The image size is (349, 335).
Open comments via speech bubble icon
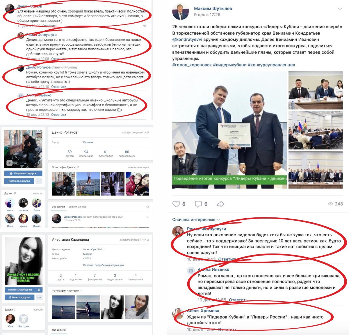point(198,204)
